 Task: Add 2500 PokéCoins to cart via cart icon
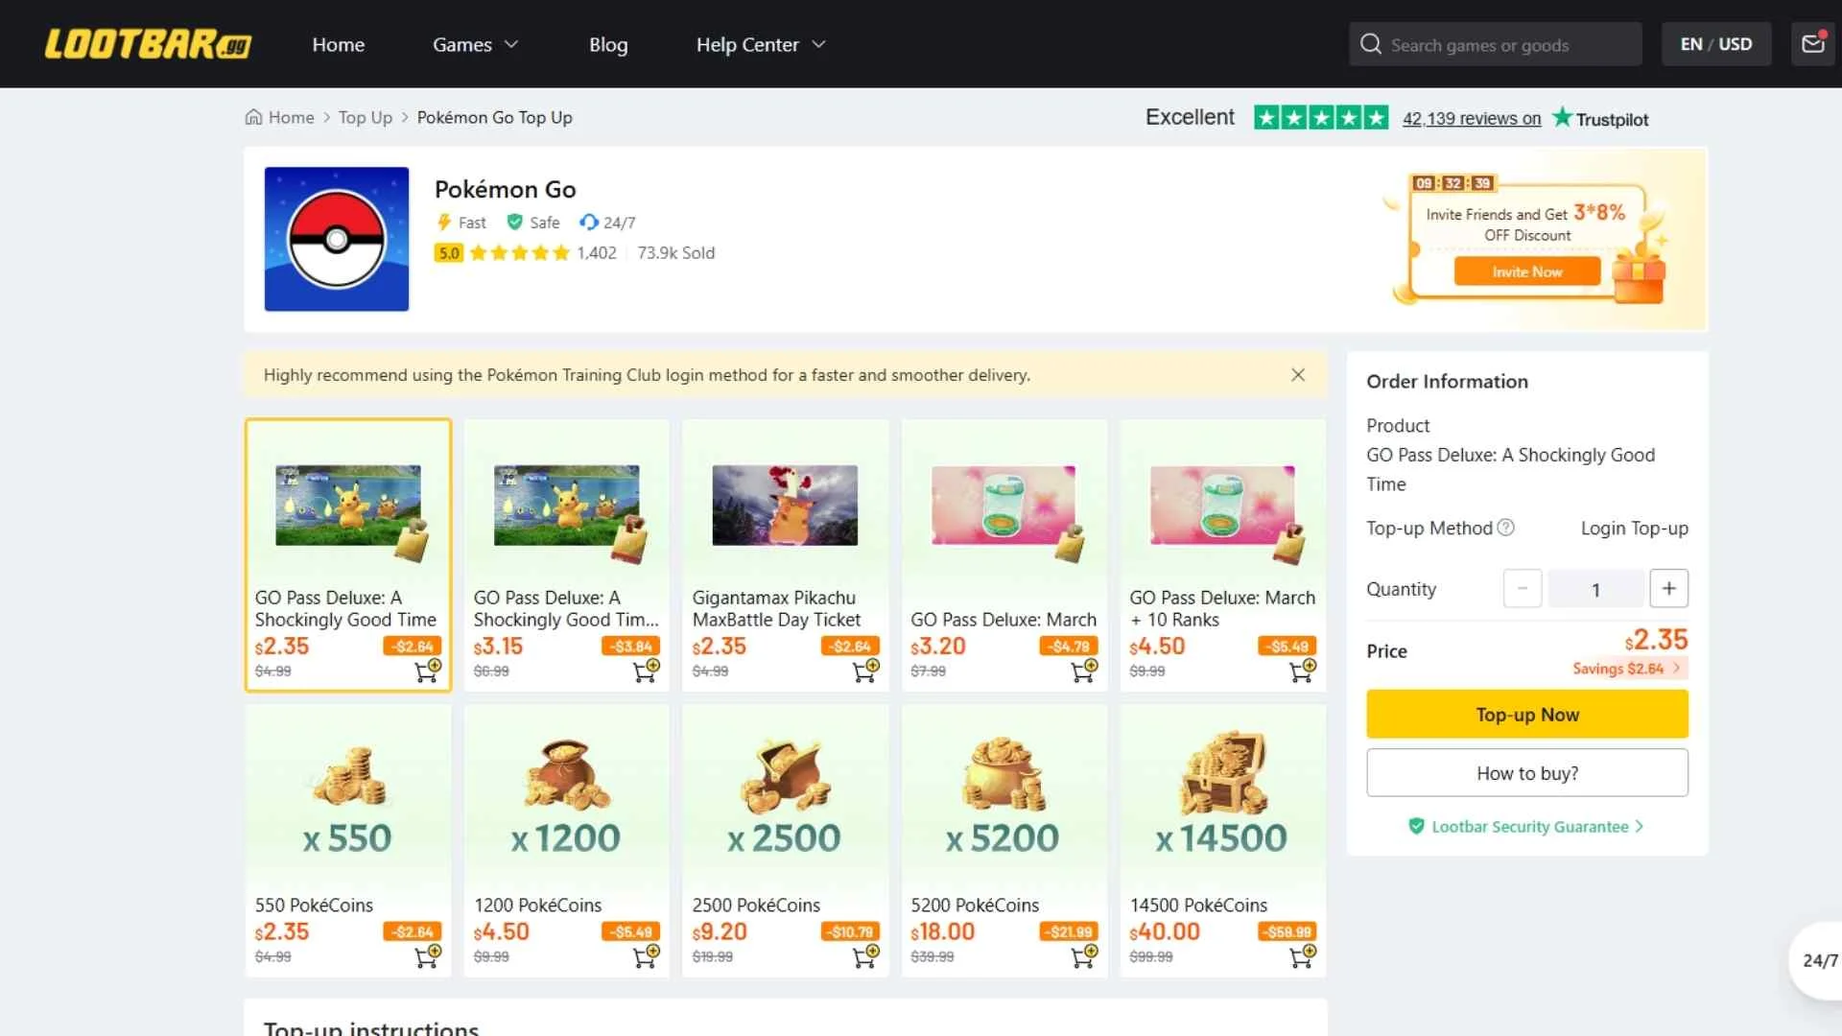865,954
